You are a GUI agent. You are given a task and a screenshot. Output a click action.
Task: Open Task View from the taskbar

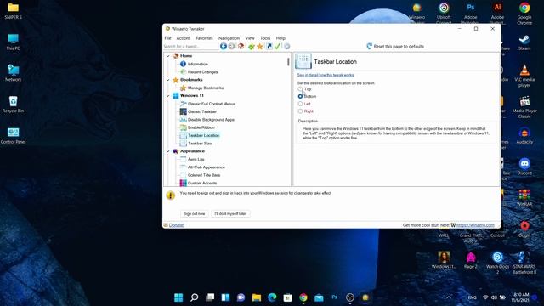pyautogui.click(x=210, y=297)
